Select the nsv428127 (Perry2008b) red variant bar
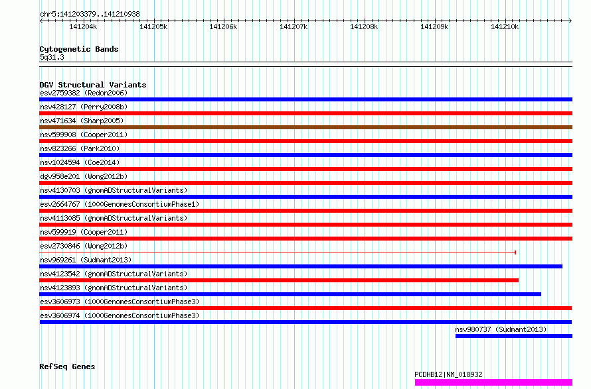Image resolution: width=591 pixels, height=389 pixels. (x=305, y=113)
